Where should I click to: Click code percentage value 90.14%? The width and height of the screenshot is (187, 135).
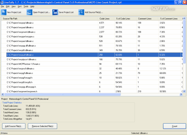pos(119,23)
